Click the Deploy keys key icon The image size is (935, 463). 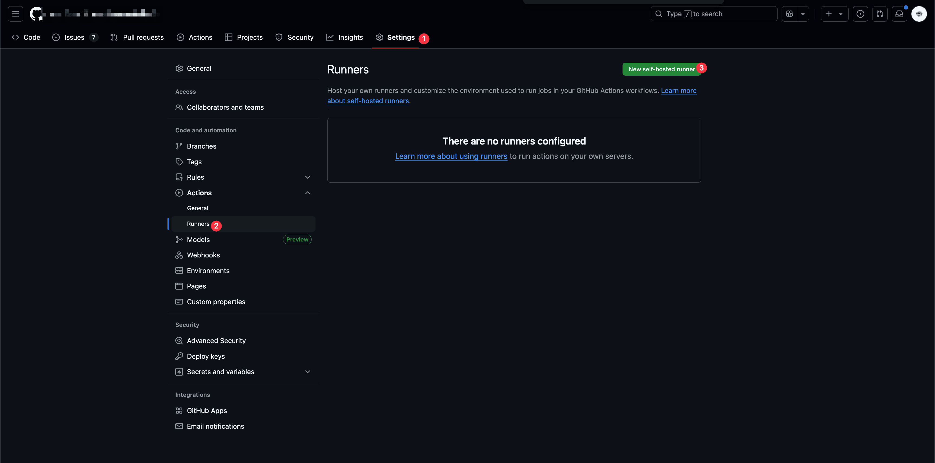[179, 356]
